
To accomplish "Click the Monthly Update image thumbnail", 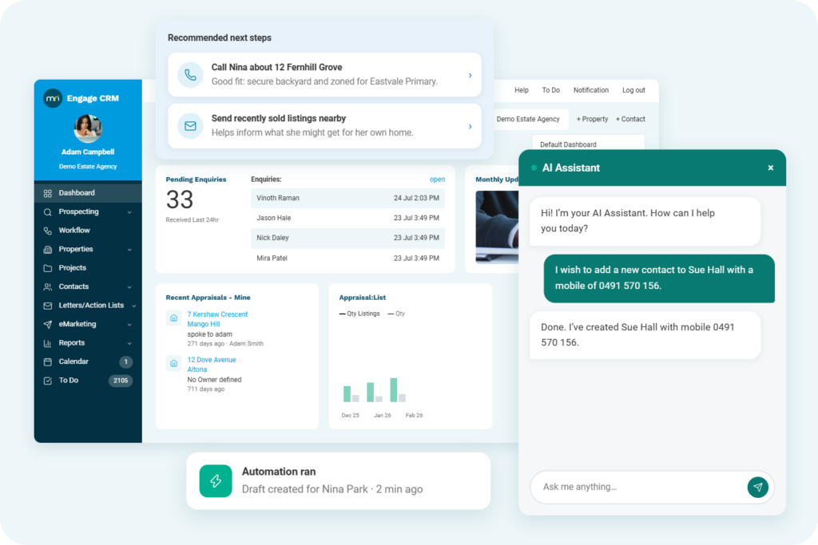I will point(497,227).
